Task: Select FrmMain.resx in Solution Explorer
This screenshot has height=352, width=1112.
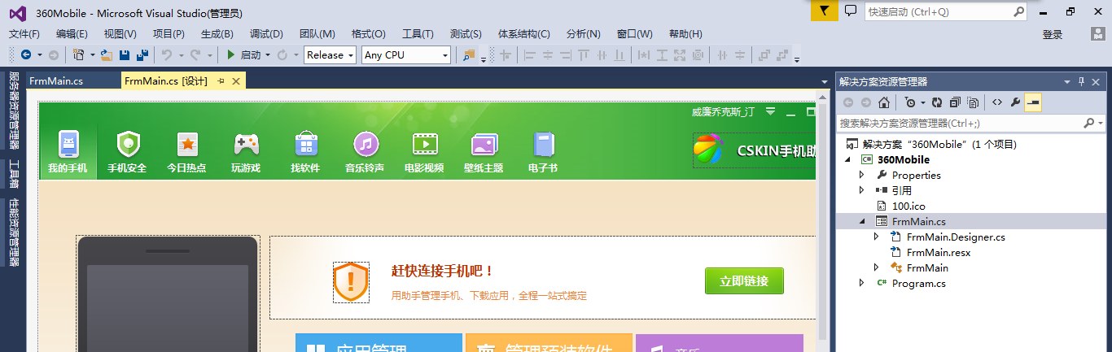Action: pos(938,253)
